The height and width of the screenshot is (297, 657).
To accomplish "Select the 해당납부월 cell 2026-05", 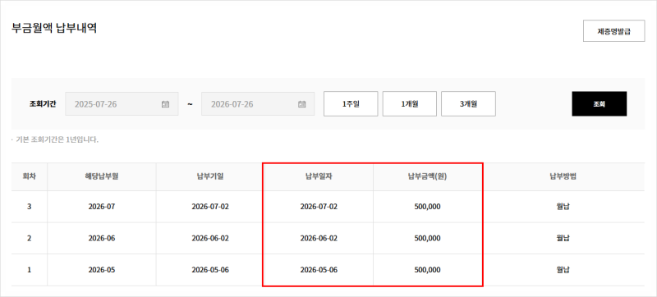I will 102,270.
